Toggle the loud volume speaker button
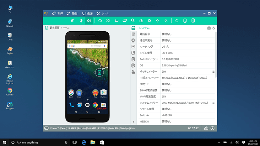This screenshot has height=146, width=260. click(89, 21)
